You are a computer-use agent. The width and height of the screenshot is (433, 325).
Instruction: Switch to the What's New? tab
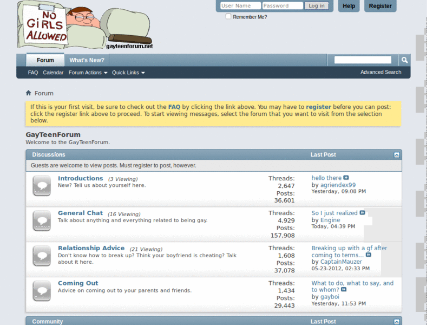click(87, 60)
